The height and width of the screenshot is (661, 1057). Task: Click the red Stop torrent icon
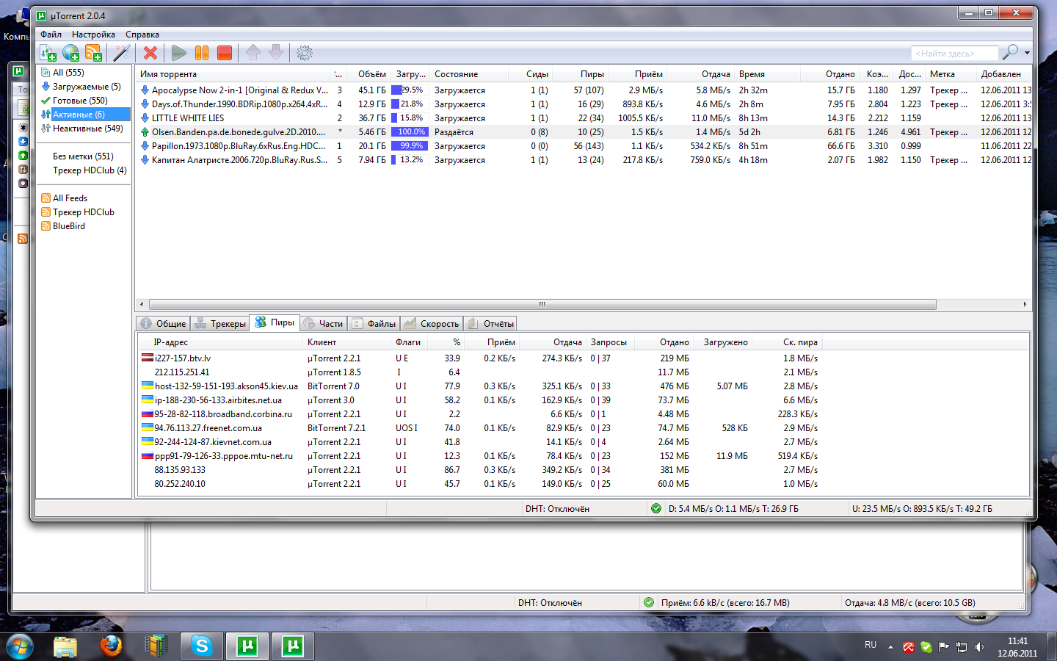tap(225, 53)
